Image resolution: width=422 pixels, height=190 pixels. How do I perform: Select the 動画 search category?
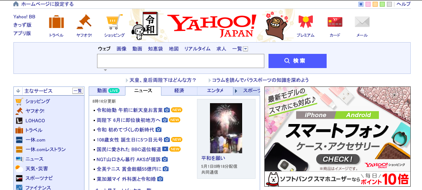pyautogui.click(x=137, y=49)
